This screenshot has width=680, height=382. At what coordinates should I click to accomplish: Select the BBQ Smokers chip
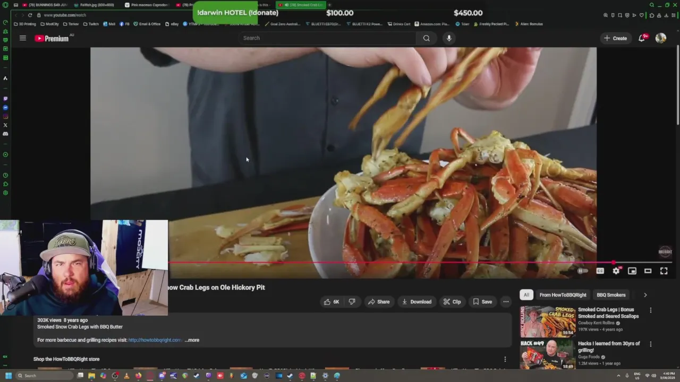tap(611, 295)
